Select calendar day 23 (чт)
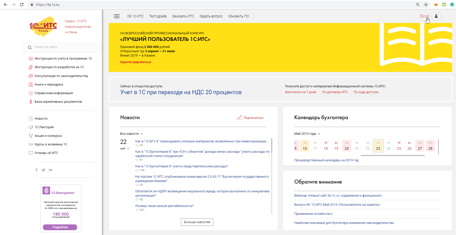Image resolution: width=456 pixels, height=235 pixels. [378, 146]
